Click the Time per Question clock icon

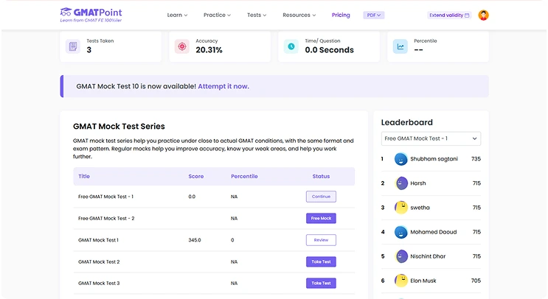coord(291,46)
